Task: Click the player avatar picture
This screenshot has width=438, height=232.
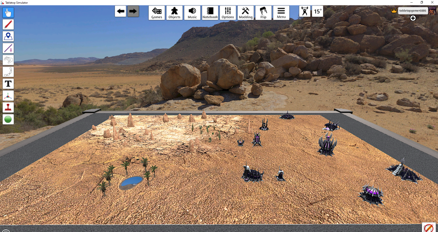Action: click(432, 11)
